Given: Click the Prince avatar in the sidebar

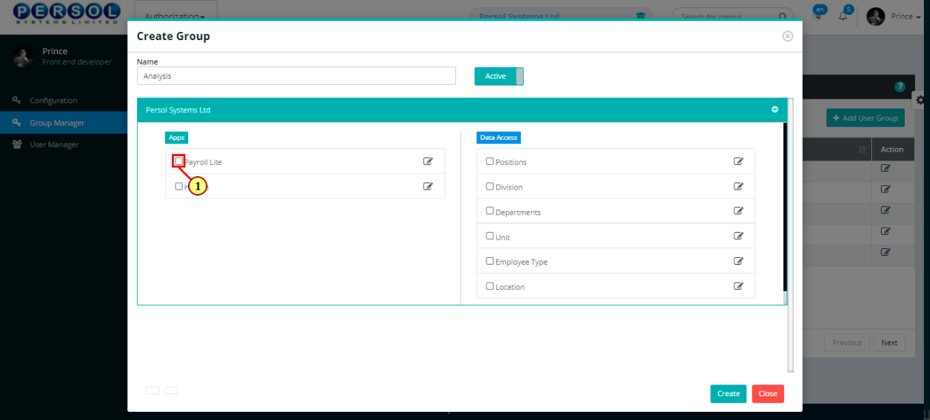Looking at the screenshot, I should click(23, 57).
